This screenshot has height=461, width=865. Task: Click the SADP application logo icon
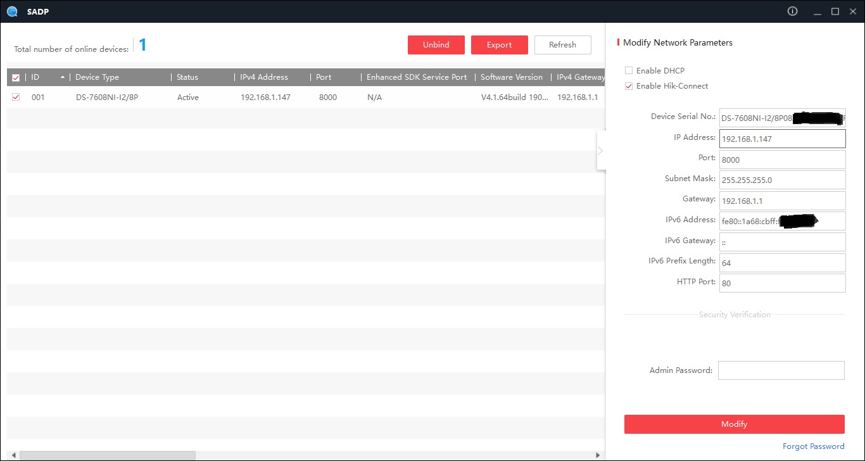[11, 11]
